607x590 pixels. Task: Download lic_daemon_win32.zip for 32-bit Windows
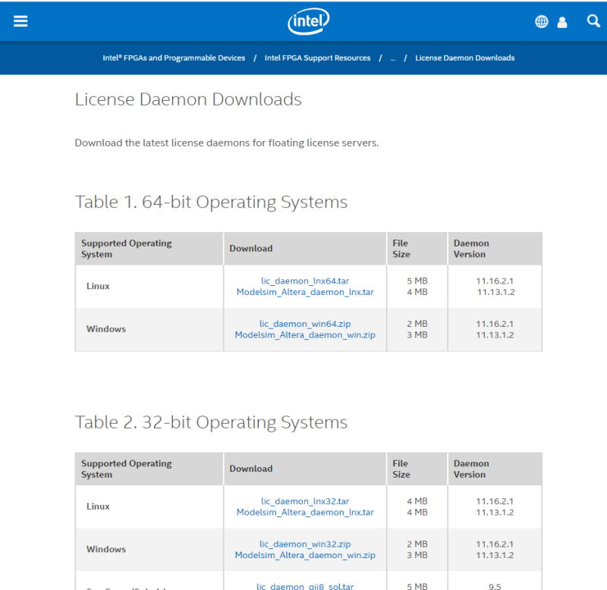point(305,544)
